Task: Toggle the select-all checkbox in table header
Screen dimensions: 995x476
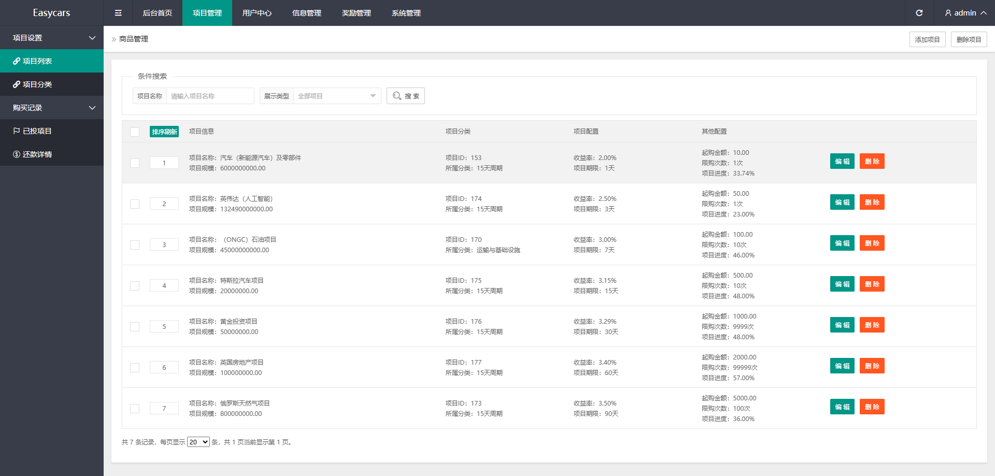Action: pyautogui.click(x=135, y=132)
